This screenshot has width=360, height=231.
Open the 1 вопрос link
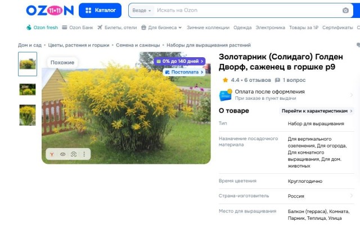pyautogui.click(x=294, y=80)
